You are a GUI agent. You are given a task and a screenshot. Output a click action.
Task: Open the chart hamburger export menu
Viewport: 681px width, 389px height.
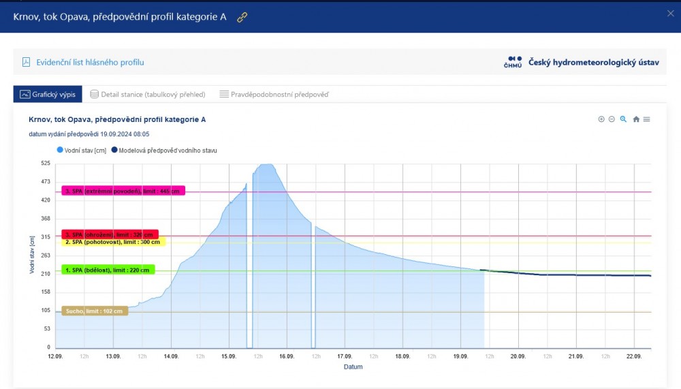[x=647, y=119]
